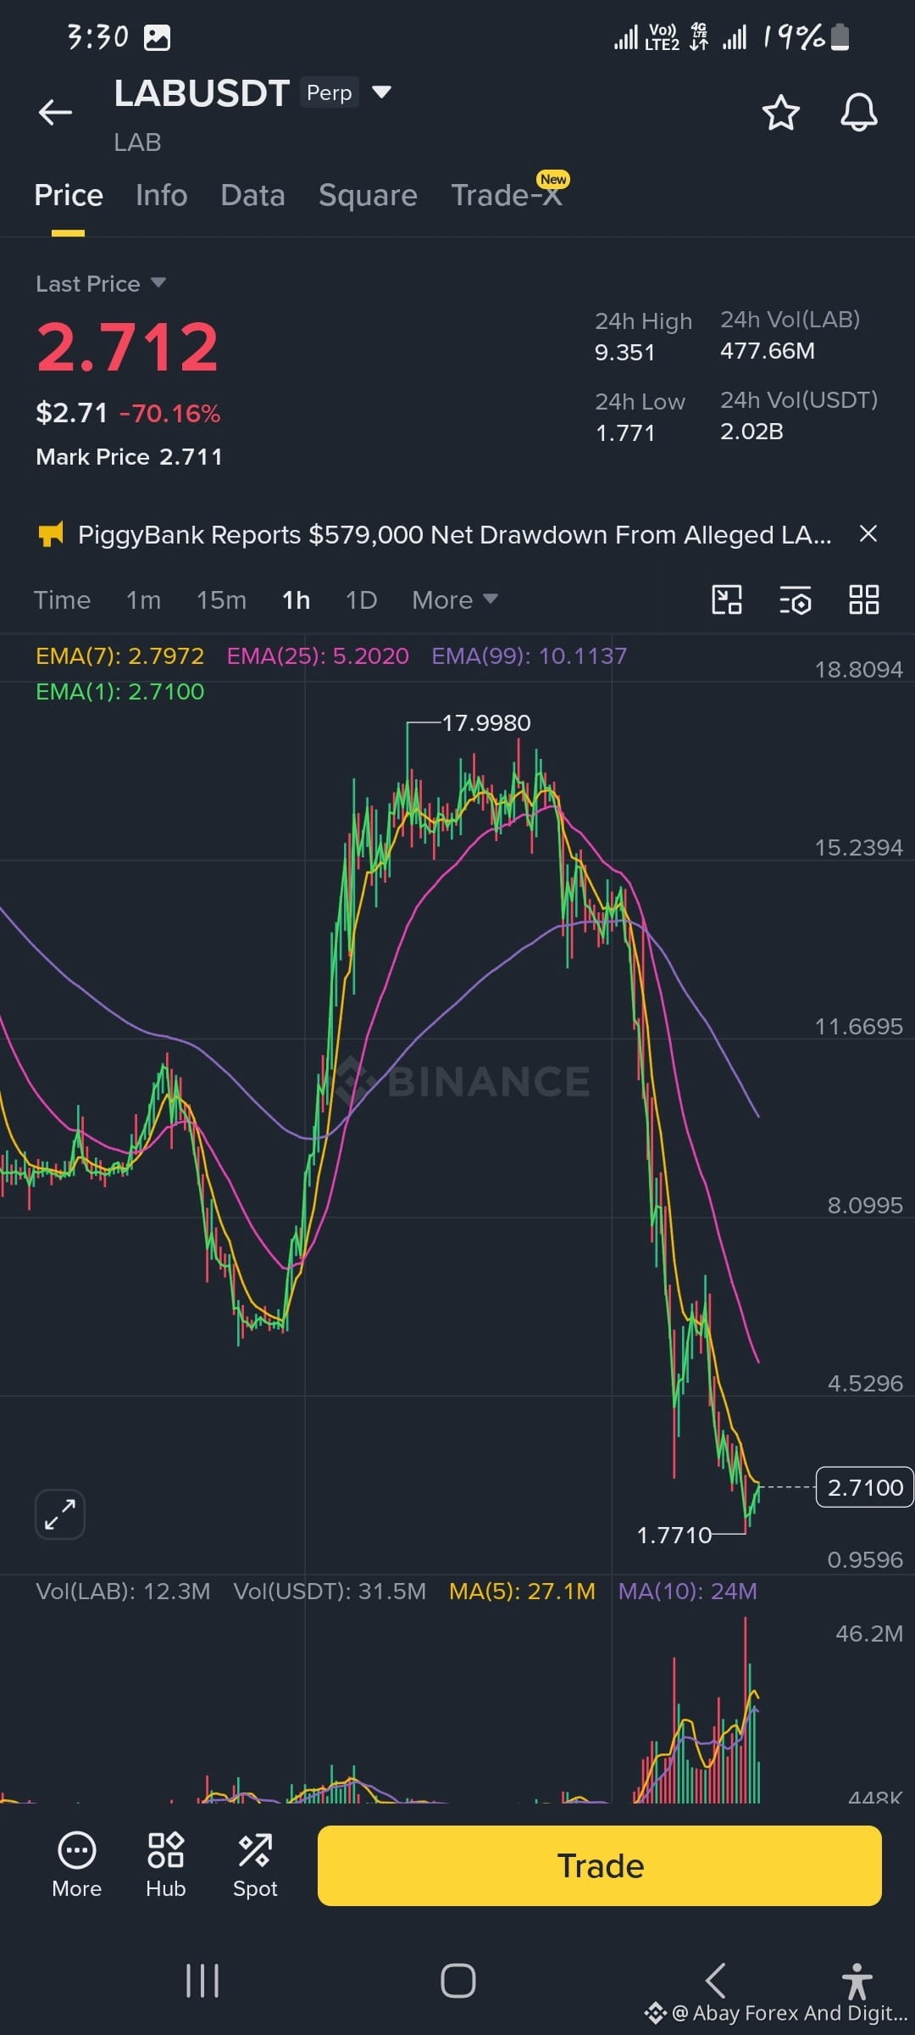This screenshot has width=915, height=2035.
Task: Tap the EMA(25) indicator label
Action: click(318, 655)
